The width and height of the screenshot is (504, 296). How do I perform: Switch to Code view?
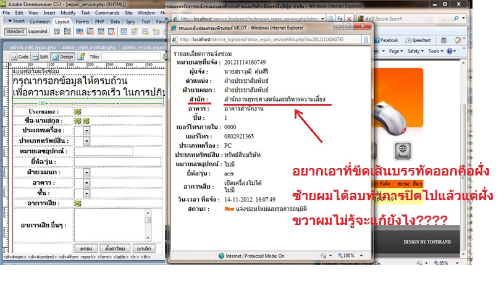20,57
